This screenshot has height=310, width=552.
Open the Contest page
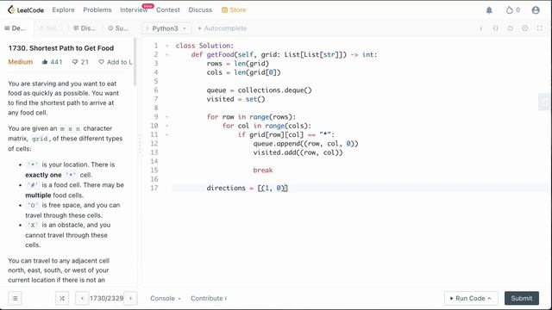(x=168, y=9)
